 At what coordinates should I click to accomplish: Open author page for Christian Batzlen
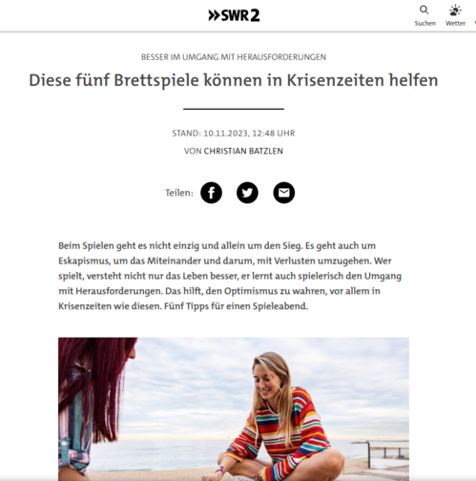pyautogui.click(x=243, y=151)
